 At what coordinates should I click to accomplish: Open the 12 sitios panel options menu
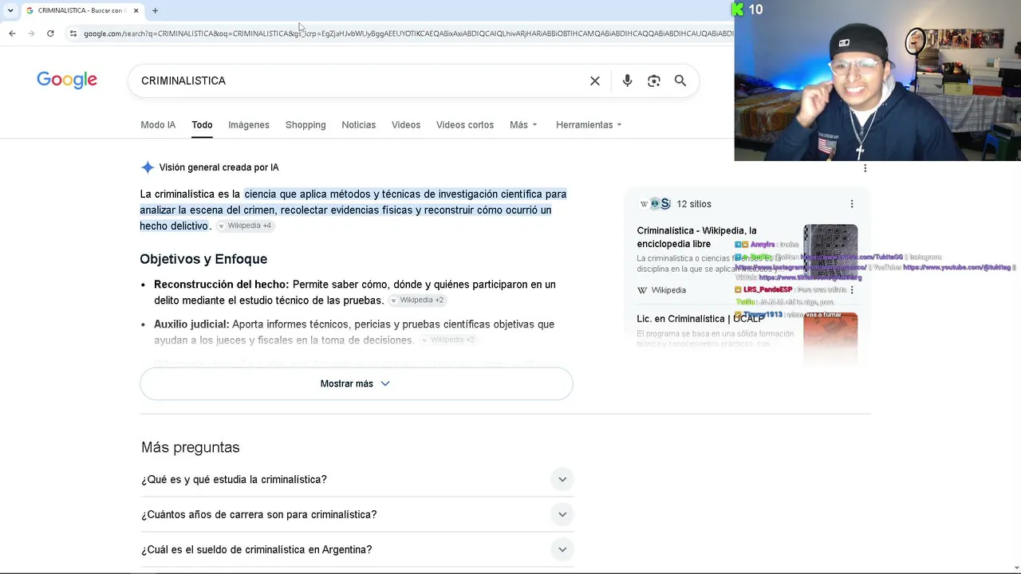[852, 204]
